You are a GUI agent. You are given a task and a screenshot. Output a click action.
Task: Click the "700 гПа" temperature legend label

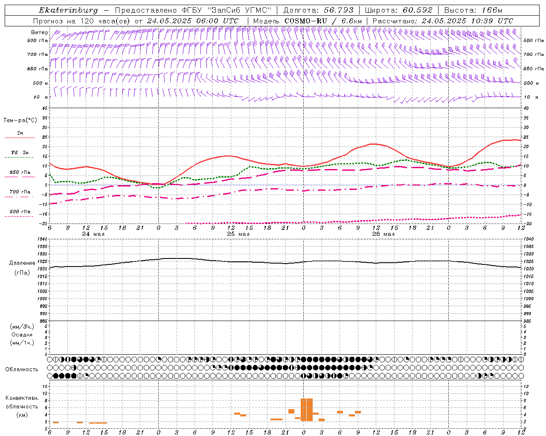pyautogui.click(x=20, y=192)
